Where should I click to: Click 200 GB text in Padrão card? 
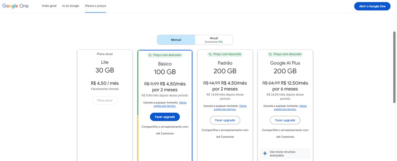click(x=225, y=71)
